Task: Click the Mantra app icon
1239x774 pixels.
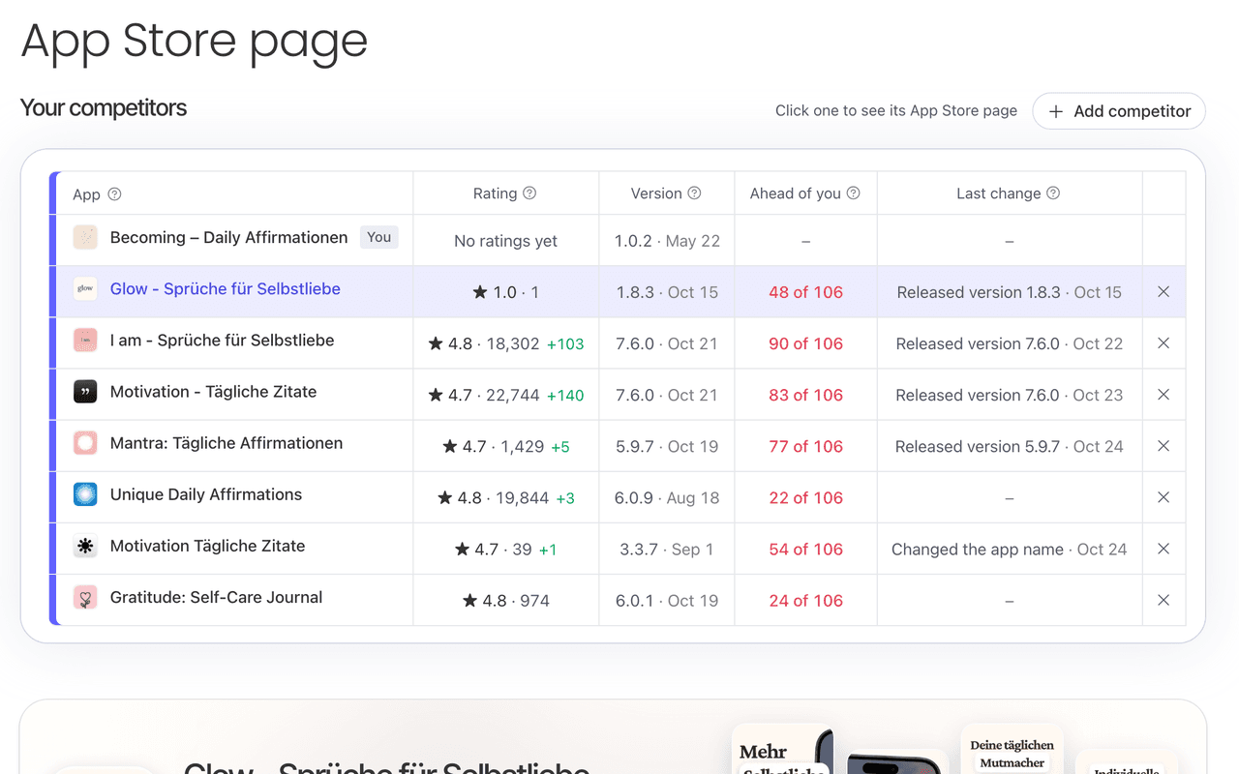Action: [x=85, y=443]
